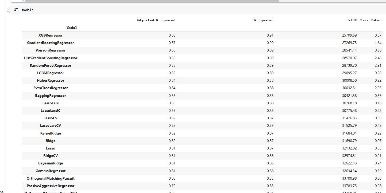Click the 'Time Taken' column header
The width and height of the screenshot is (386, 193).
371,20
